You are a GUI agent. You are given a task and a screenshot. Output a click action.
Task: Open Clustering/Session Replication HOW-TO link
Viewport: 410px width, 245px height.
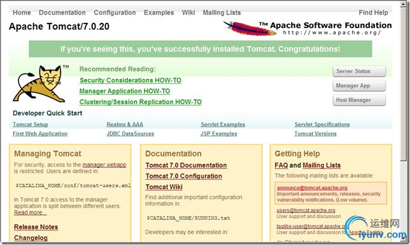[x=141, y=102]
